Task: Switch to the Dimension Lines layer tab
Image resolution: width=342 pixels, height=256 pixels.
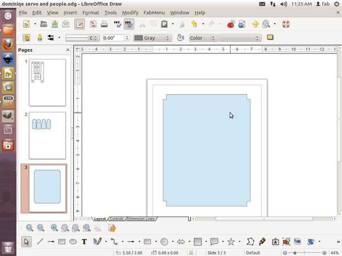Action: (x=141, y=219)
